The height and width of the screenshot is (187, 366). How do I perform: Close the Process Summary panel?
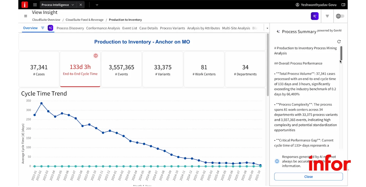click(x=308, y=176)
